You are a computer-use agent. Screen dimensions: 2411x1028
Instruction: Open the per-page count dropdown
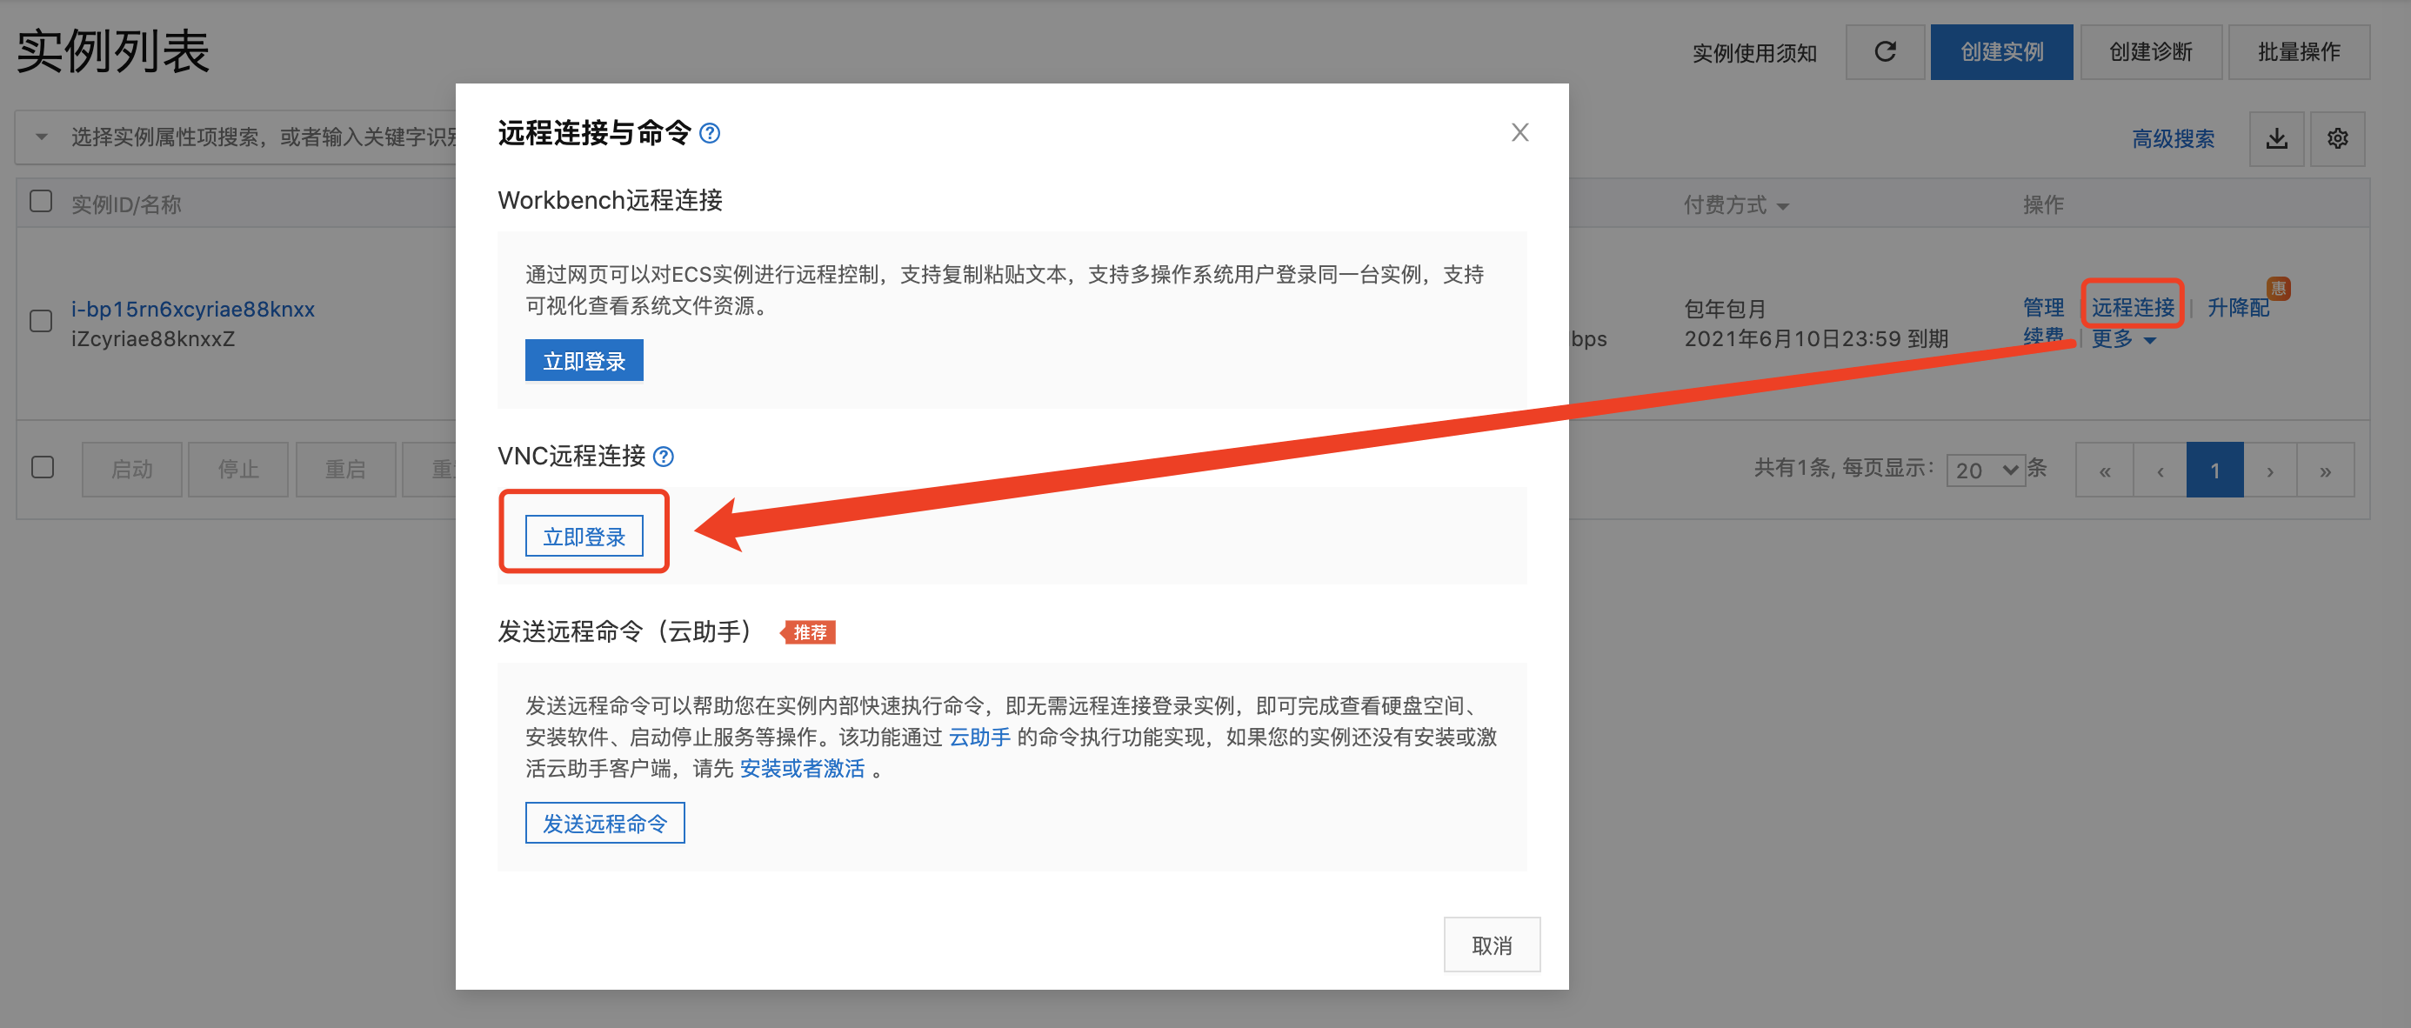tap(1984, 470)
